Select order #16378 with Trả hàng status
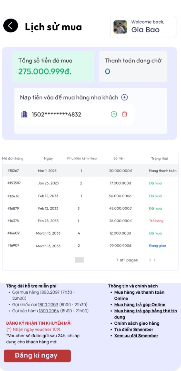This screenshot has width=181, height=371. click(91, 221)
